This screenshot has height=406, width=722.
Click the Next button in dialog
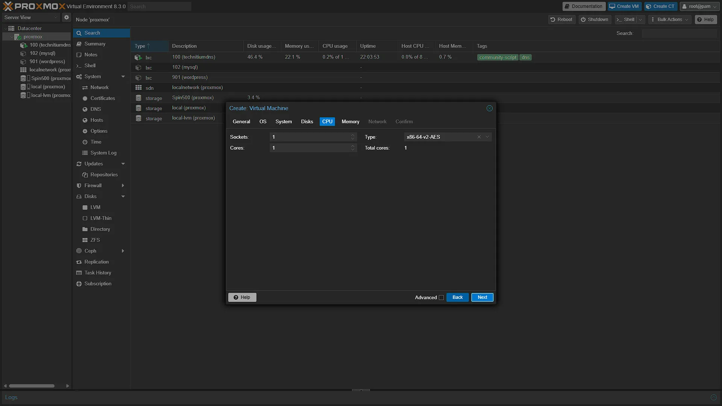pos(482,297)
